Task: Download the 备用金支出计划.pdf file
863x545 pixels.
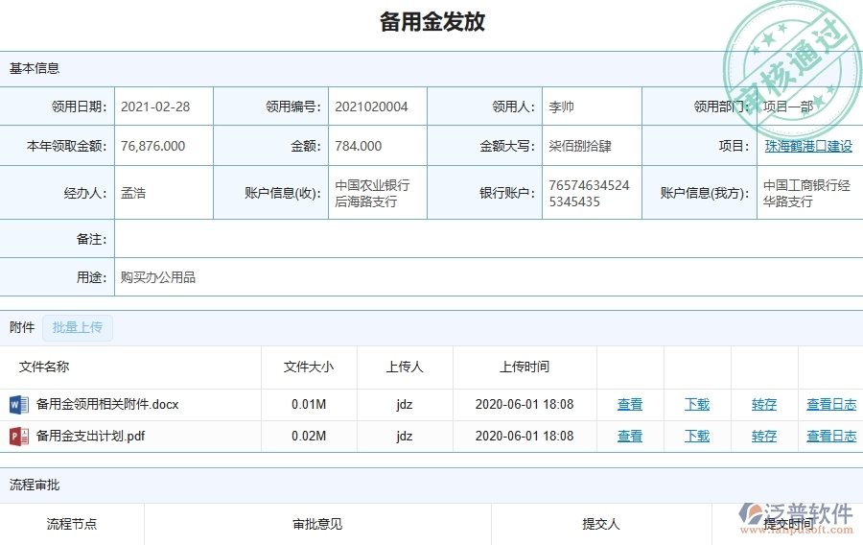Action: click(697, 437)
